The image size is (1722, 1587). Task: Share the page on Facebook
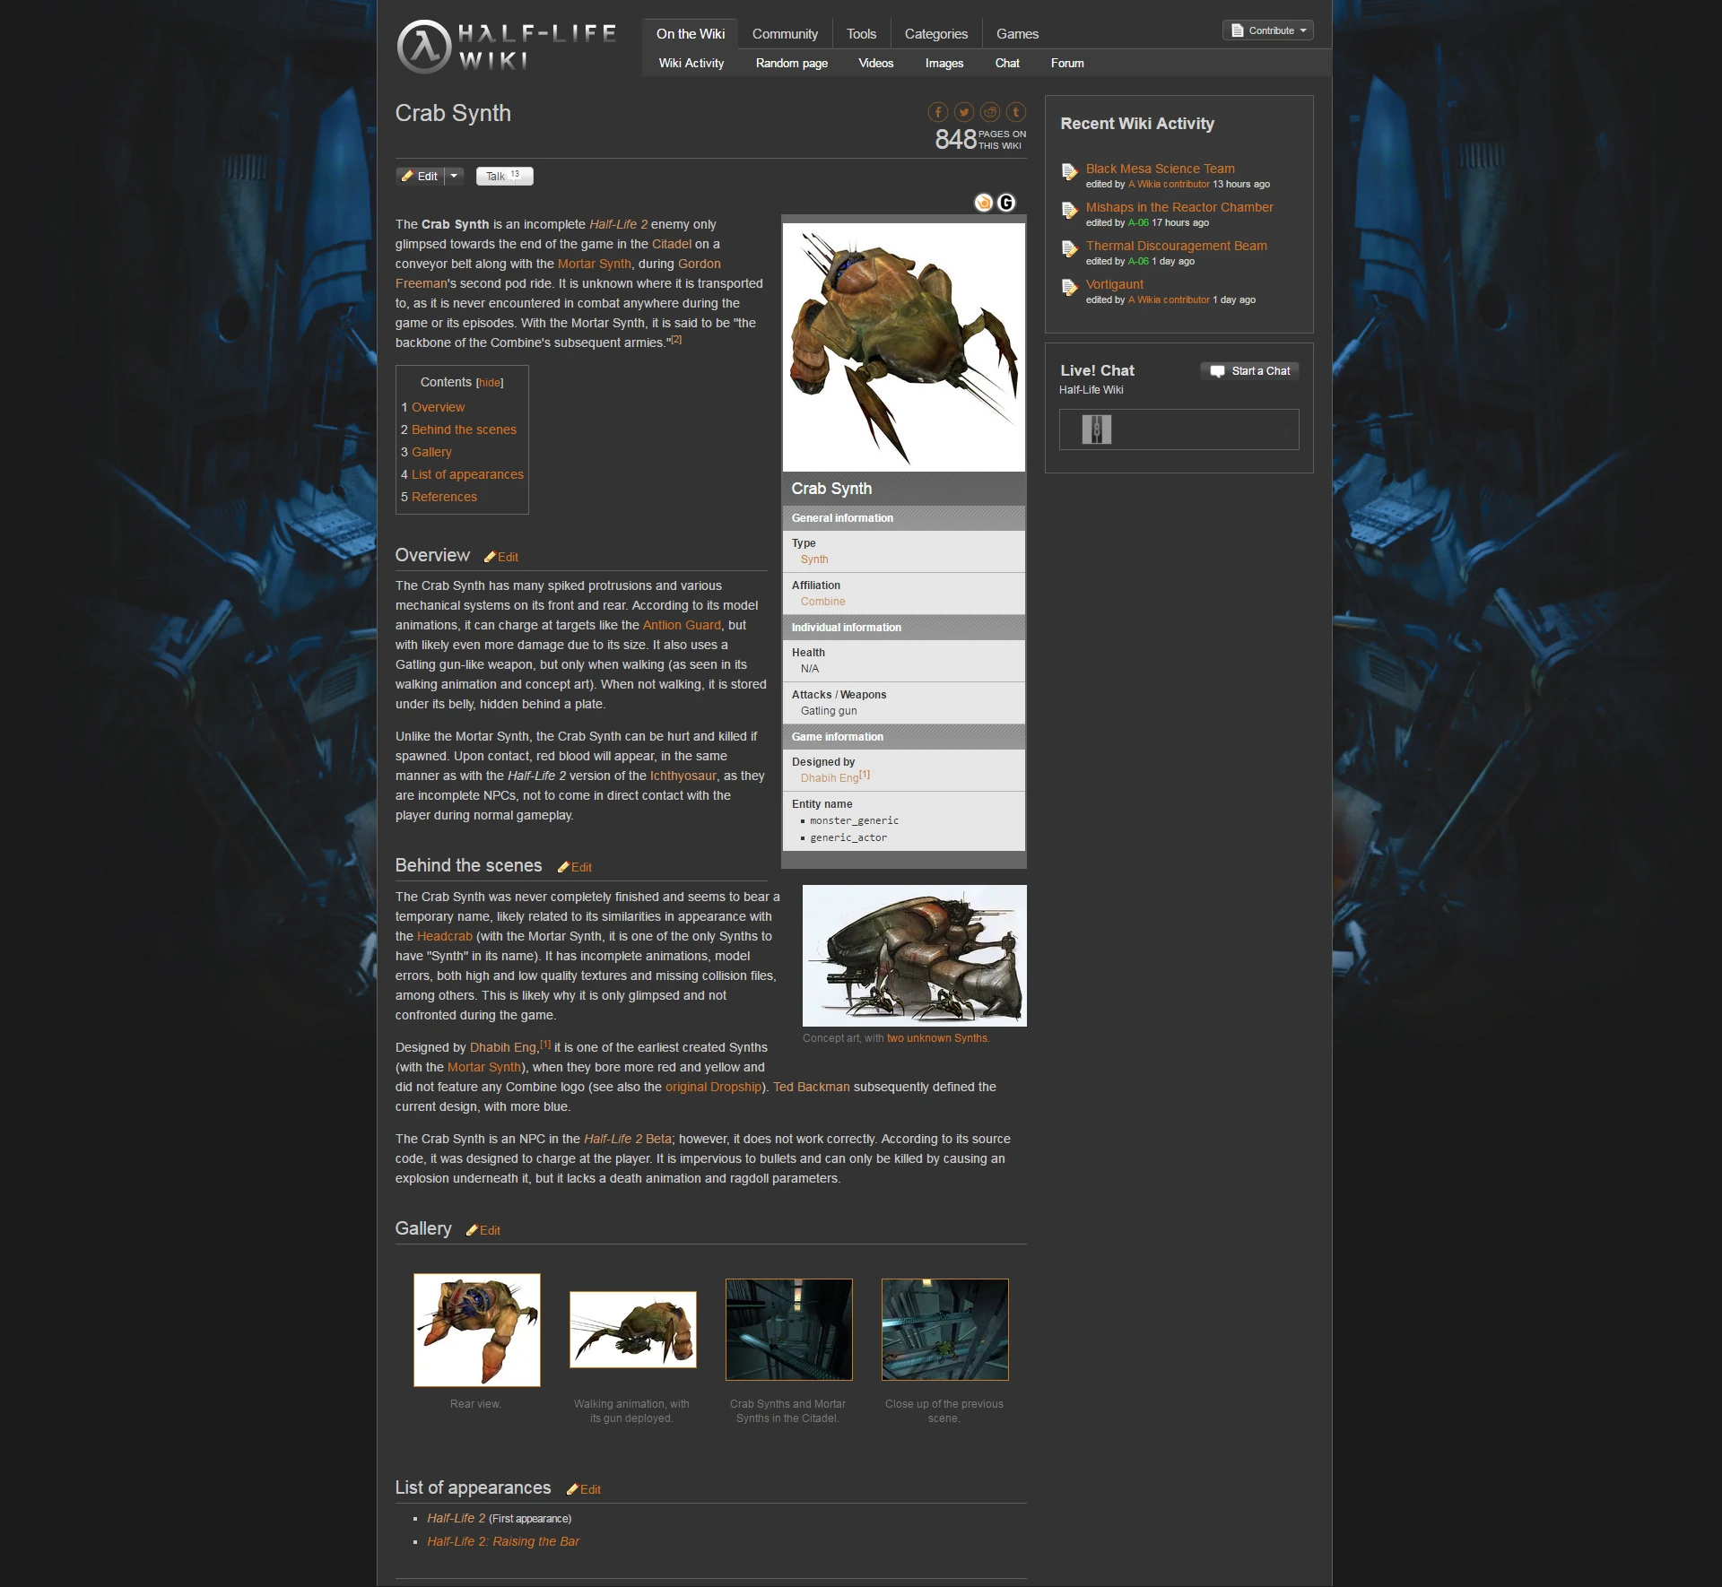coord(937,112)
